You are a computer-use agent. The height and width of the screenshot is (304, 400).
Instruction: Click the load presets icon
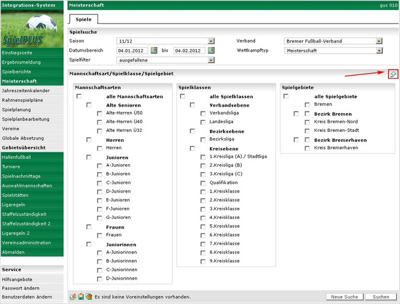pos(73,296)
